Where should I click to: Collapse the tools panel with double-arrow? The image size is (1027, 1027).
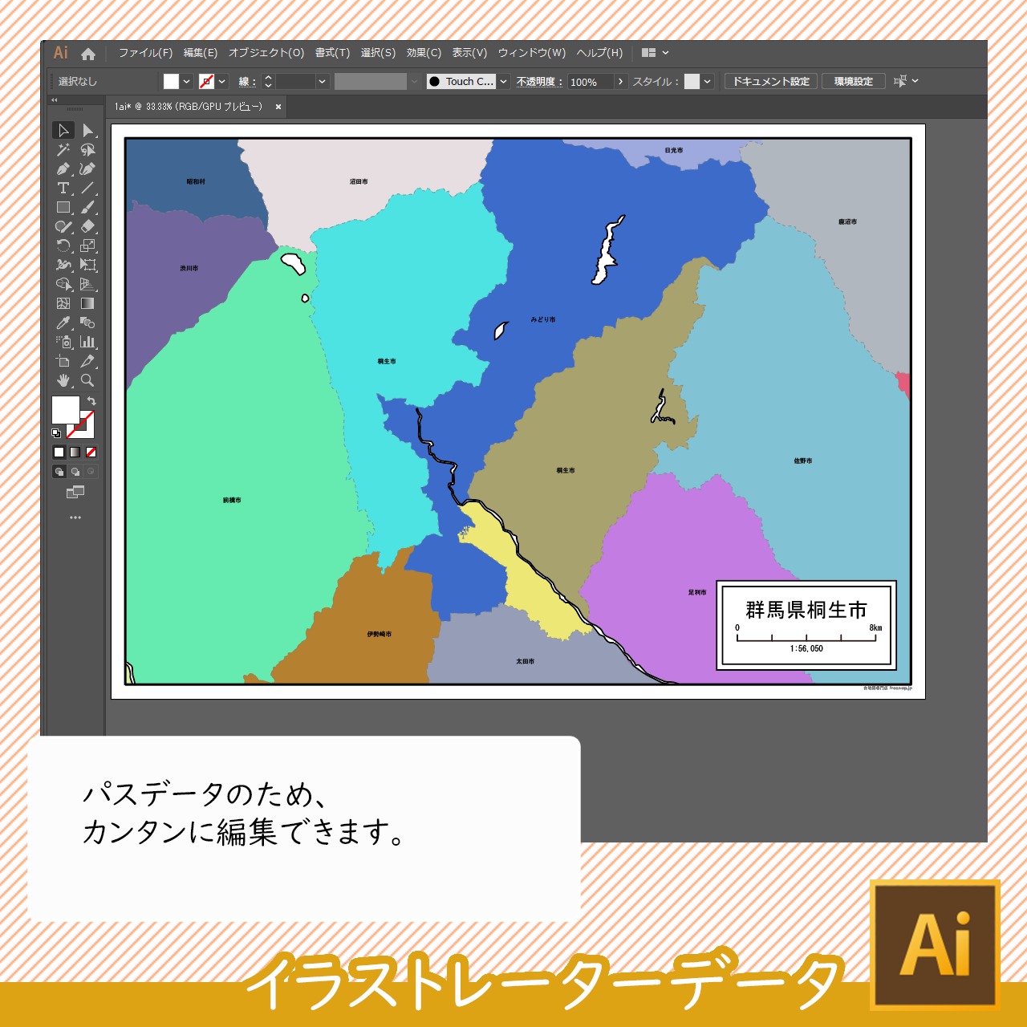point(55,100)
